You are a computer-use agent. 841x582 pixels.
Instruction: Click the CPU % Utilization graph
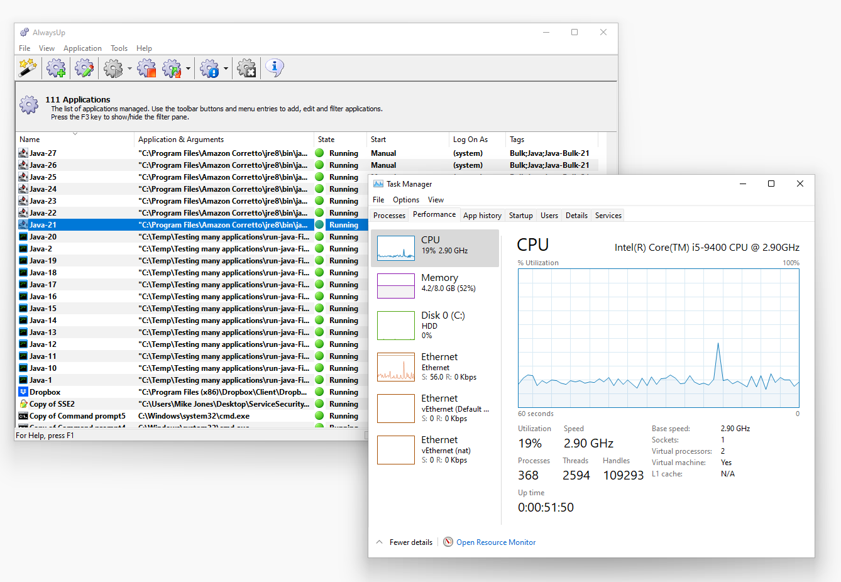tap(659, 338)
